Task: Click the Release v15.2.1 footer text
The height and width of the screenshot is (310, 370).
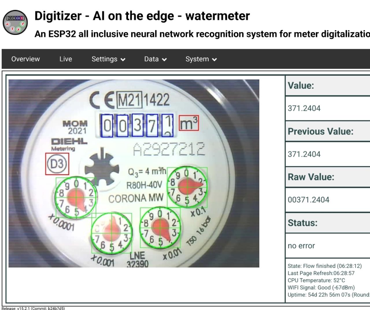Action: tap(33, 308)
